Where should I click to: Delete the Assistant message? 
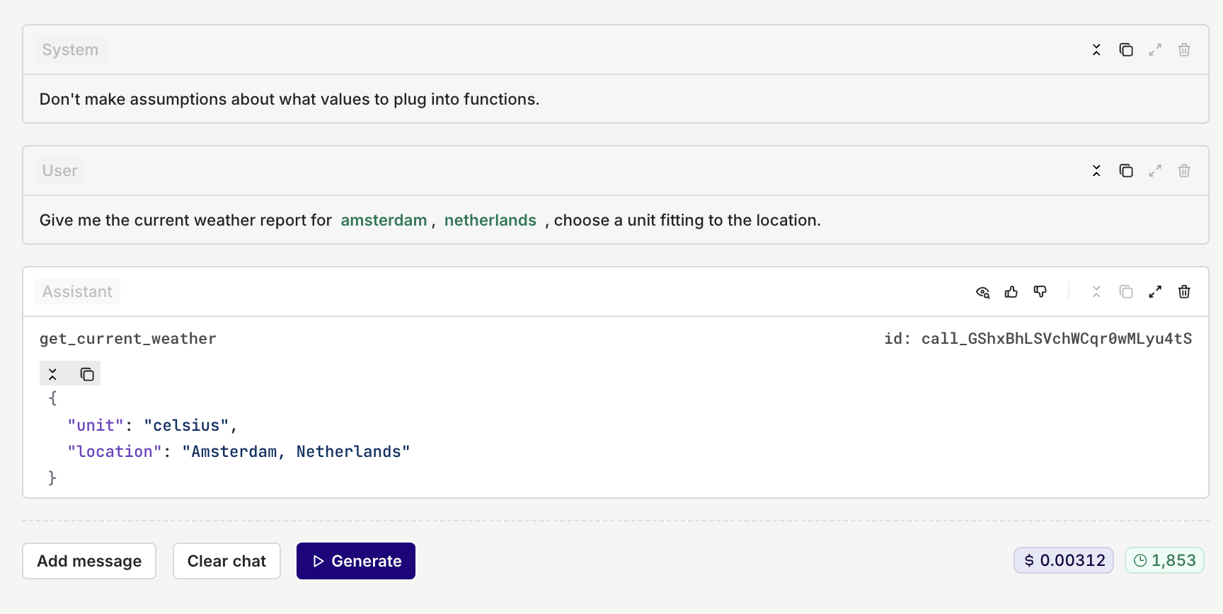[x=1184, y=291]
